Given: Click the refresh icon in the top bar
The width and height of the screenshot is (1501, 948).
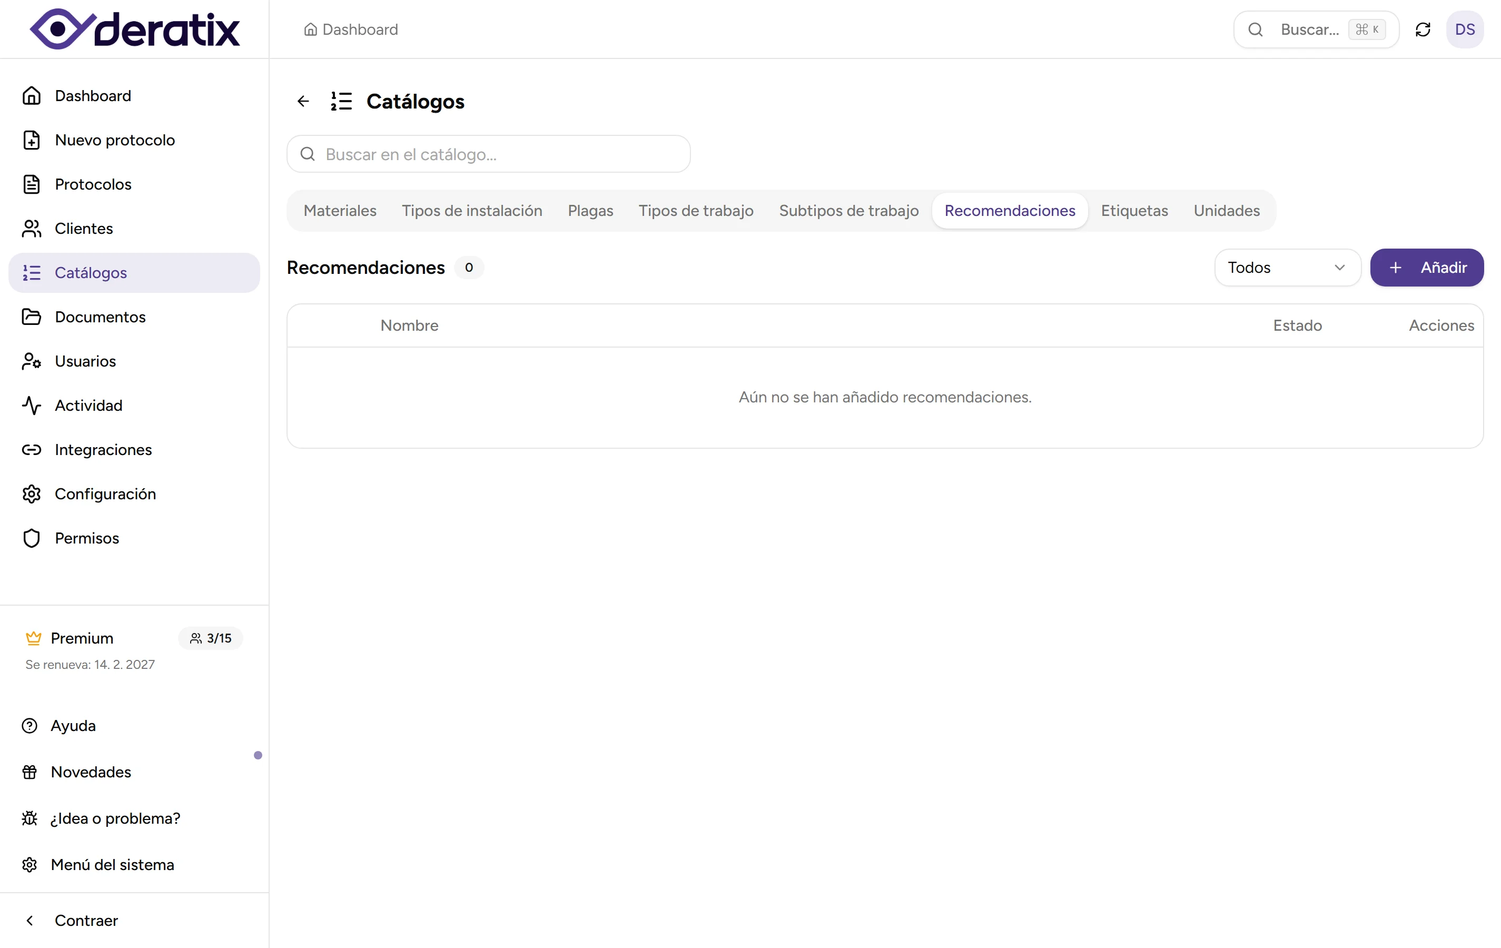Looking at the screenshot, I should tap(1424, 29).
